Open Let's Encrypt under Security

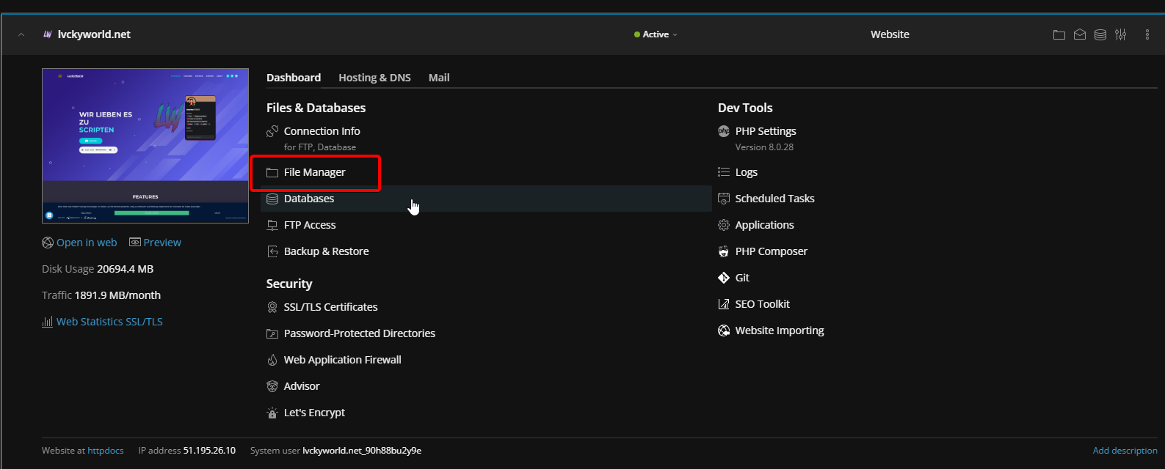[x=313, y=413]
